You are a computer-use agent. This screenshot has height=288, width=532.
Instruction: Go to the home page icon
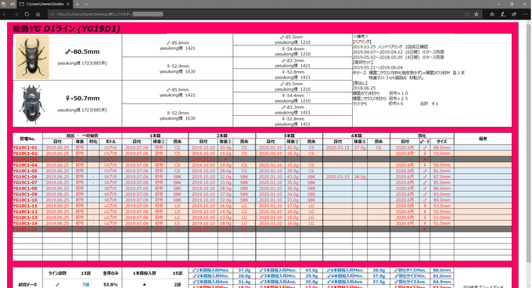38,14
